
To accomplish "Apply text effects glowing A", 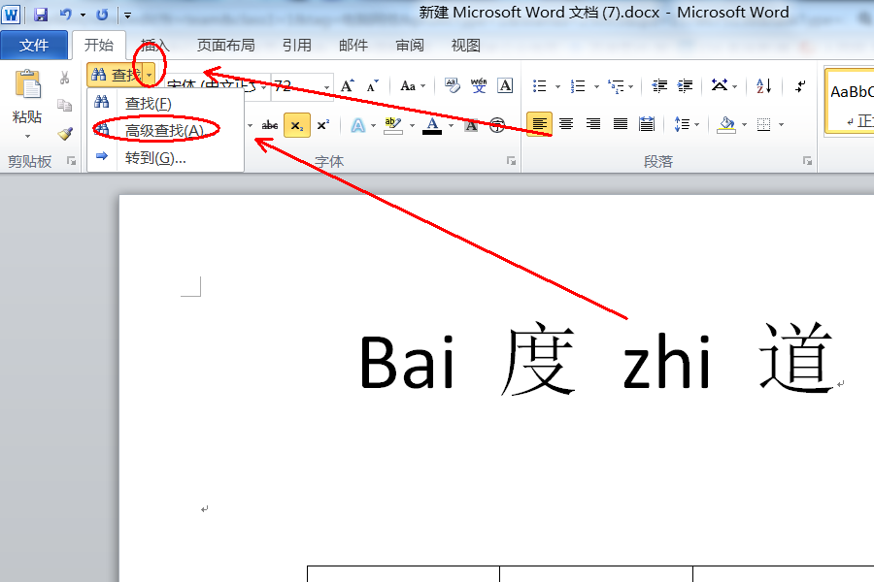I will click(x=357, y=125).
